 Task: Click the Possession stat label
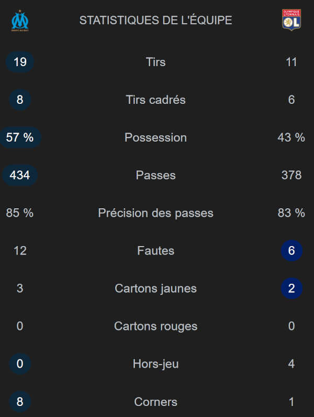(x=156, y=137)
